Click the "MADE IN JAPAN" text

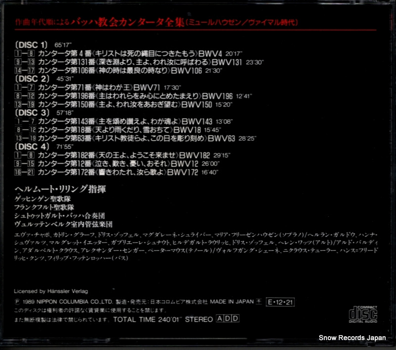point(232,301)
